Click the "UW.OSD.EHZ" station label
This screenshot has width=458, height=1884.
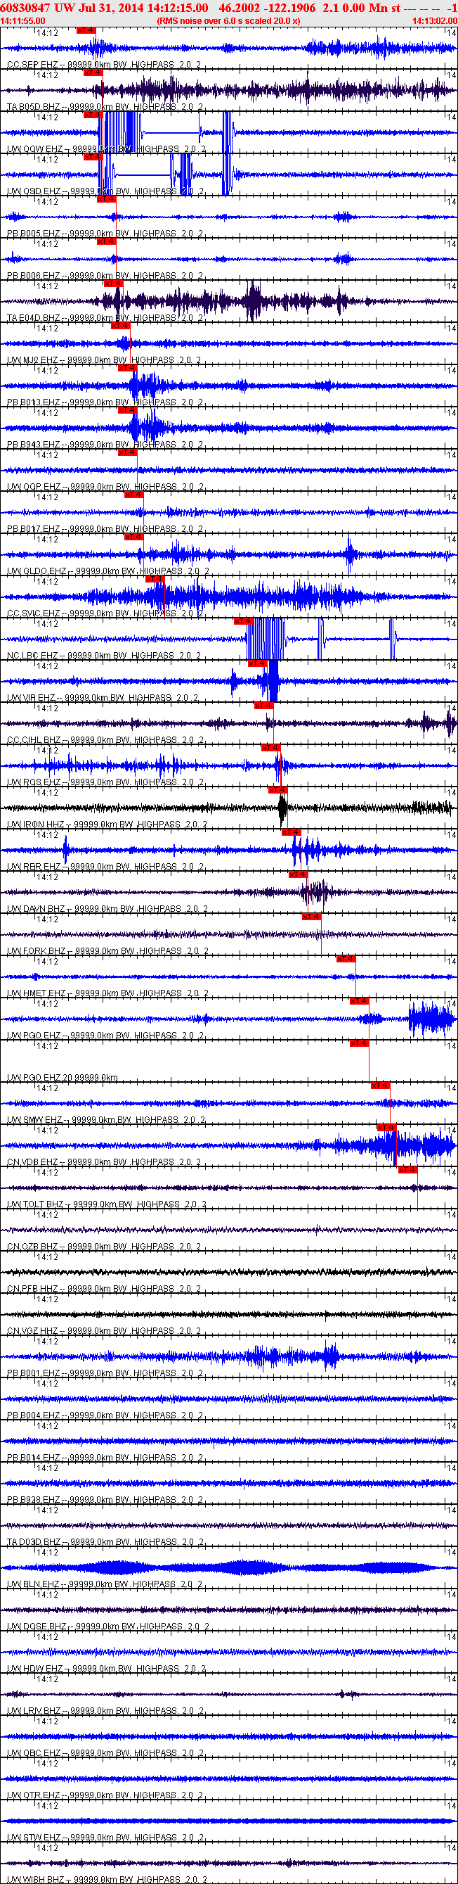click(34, 191)
